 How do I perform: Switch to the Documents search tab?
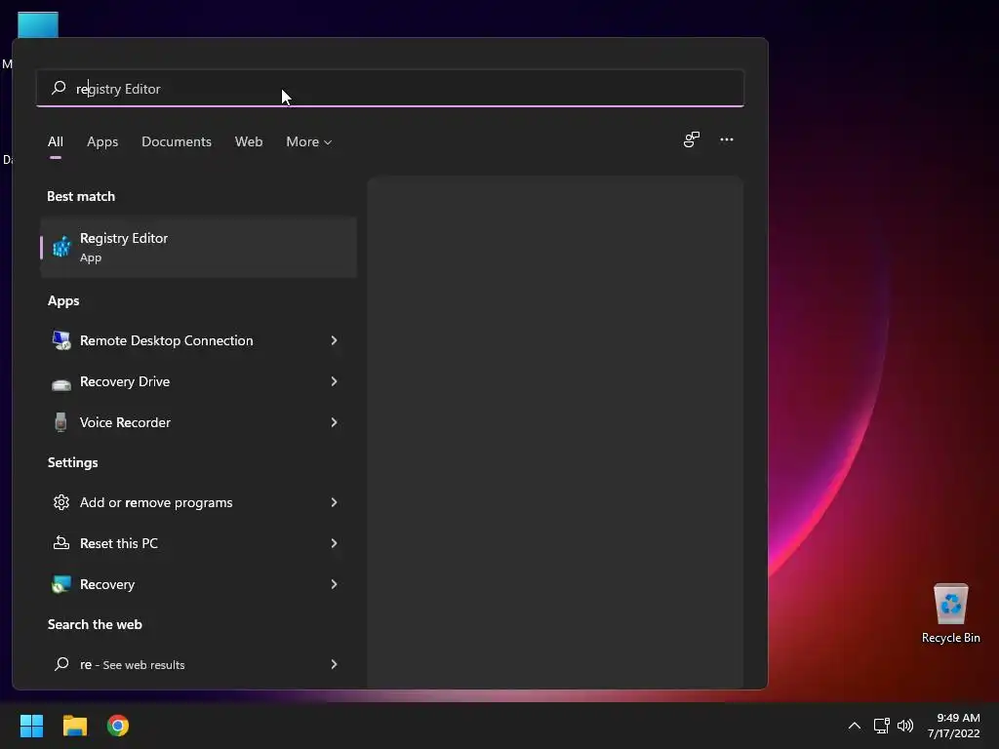(177, 142)
